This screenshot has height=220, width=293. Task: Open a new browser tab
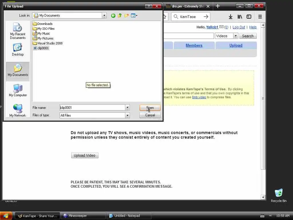coord(218,6)
